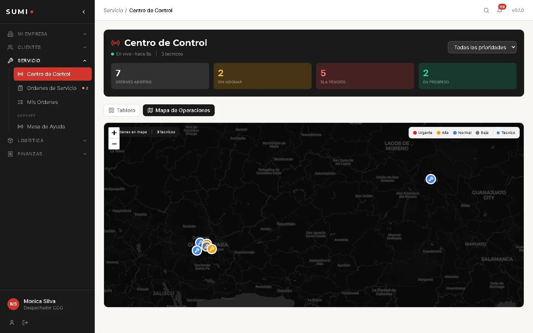Select Mapa de Operaciones view

pyautogui.click(x=179, y=110)
